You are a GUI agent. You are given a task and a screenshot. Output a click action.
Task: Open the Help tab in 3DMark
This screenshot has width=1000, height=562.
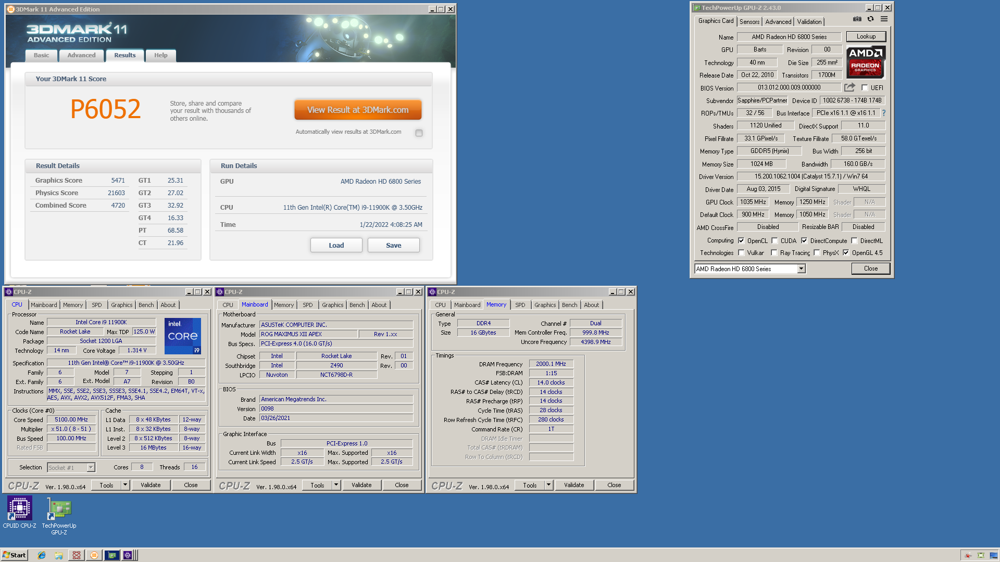pos(160,55)
